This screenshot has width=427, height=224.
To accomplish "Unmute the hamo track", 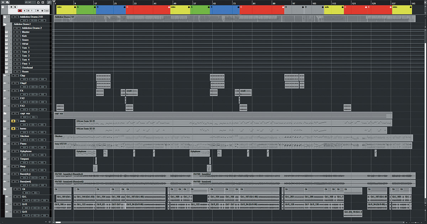I will [x=13, y=129].
